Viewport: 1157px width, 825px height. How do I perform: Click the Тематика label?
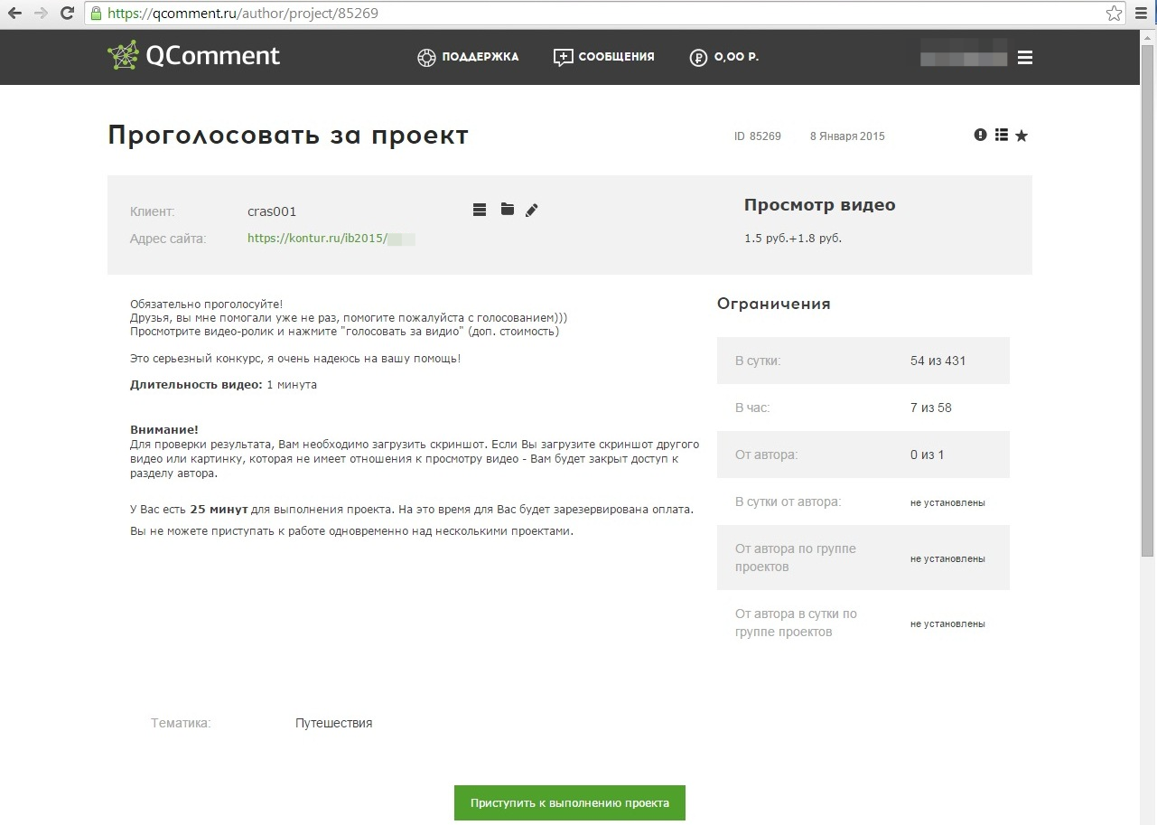tap(181, 723)
